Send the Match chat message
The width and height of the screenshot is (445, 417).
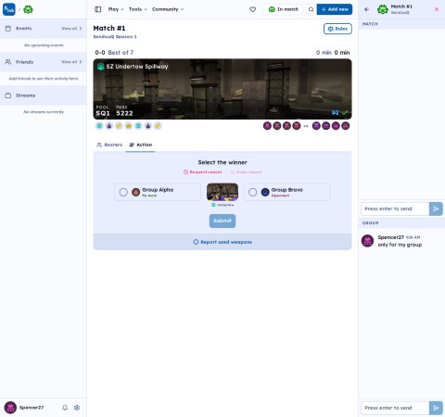click(x=436, y=209)
